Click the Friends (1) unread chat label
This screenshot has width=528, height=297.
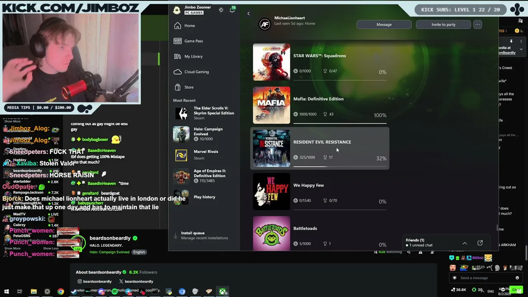point(419,243)
